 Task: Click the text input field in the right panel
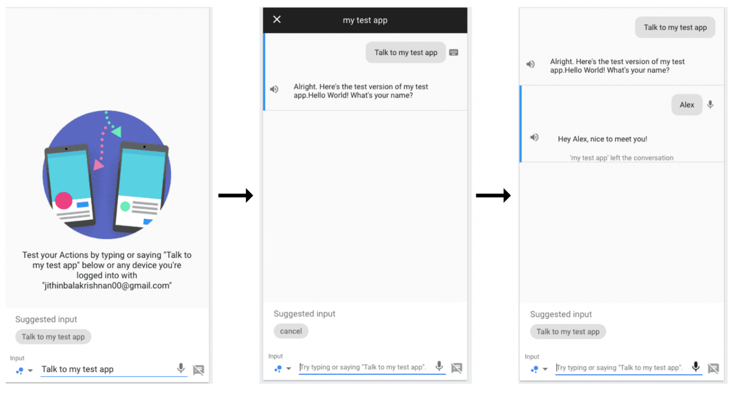pyautogui.click(x=629, y=368)
